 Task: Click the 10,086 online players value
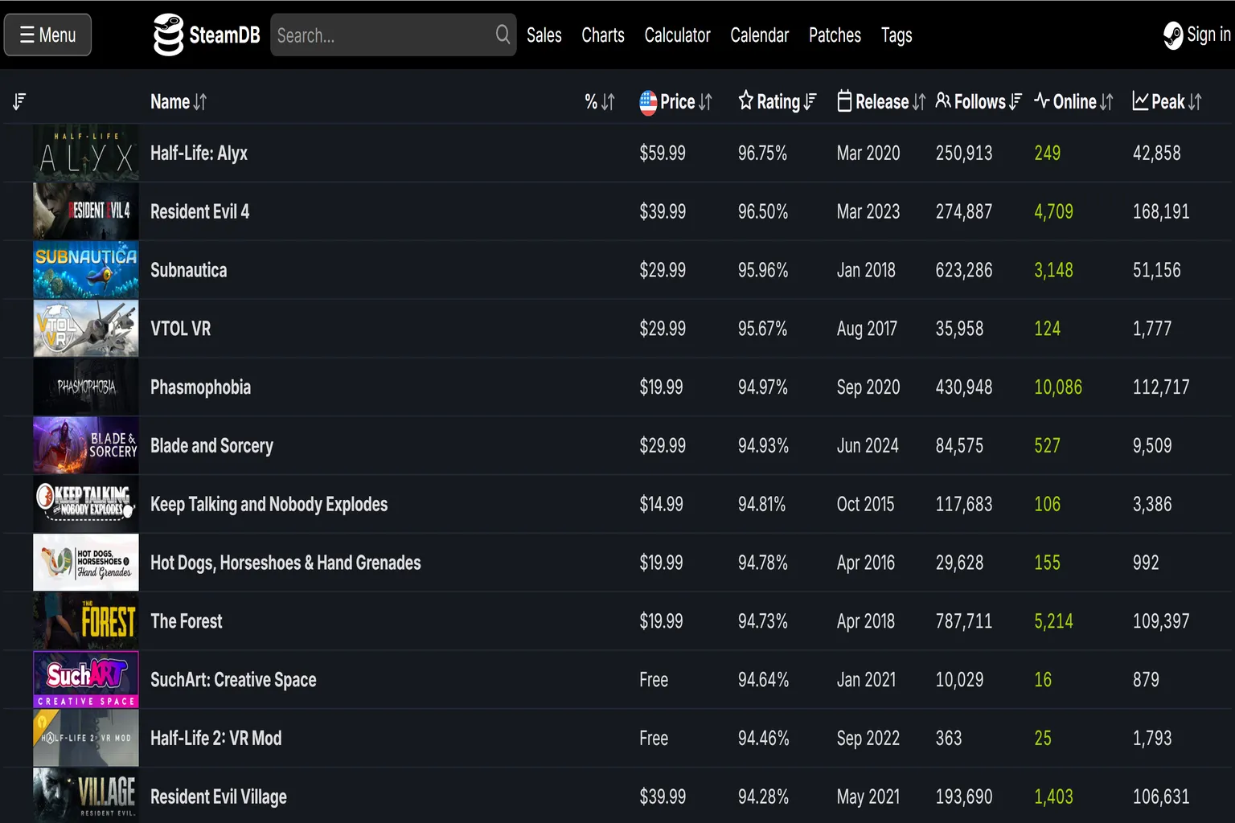tap(1058, 387)
